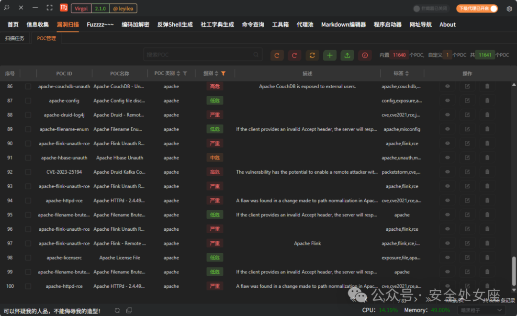Sort by POC category column arrows
517x316 pixels.
click(x=179, y=73)
